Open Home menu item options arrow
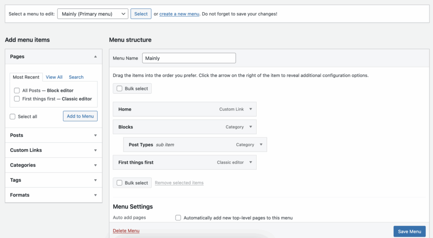Image resolution: width=433 pixels, height=238 pixels. (250, 109)
